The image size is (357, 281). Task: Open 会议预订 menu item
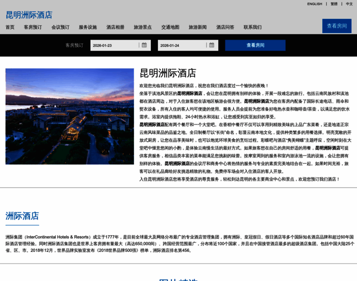(x=60, y=27)
